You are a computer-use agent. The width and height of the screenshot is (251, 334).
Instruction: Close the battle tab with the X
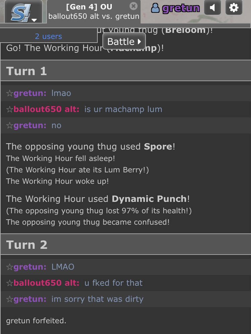[x=134, y=6]
